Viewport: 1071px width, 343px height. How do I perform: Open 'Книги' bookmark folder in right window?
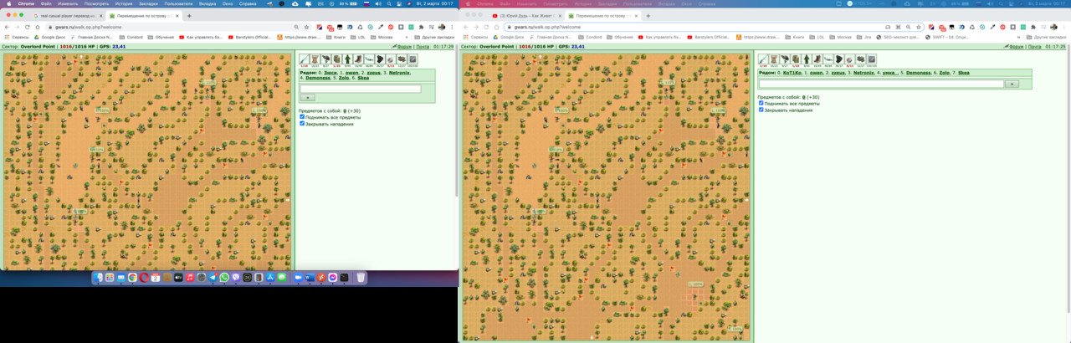point(796,37)
